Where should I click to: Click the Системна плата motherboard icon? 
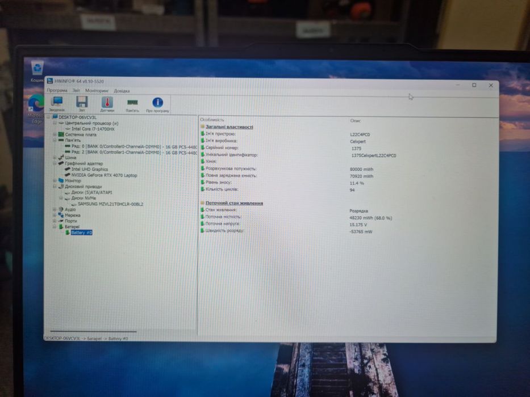[x=61, y=134]
